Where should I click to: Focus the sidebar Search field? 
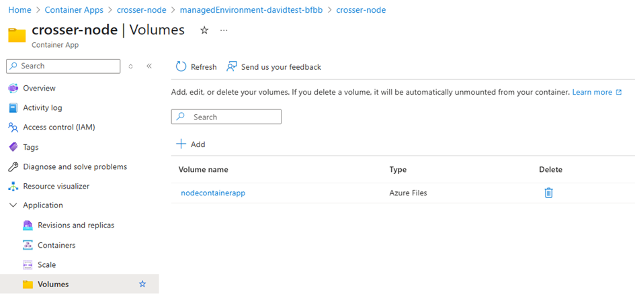pyautogui.click(x=63, y=66)
